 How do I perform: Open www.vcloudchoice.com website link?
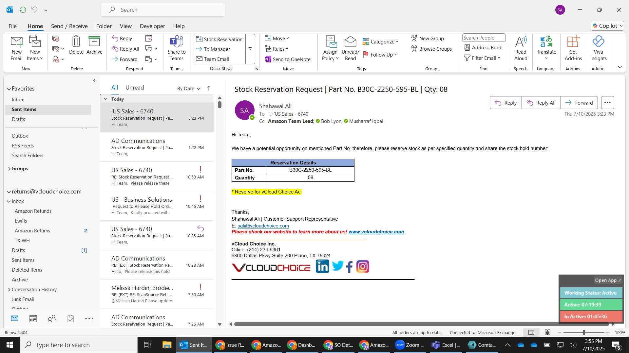tap(376, 232)
